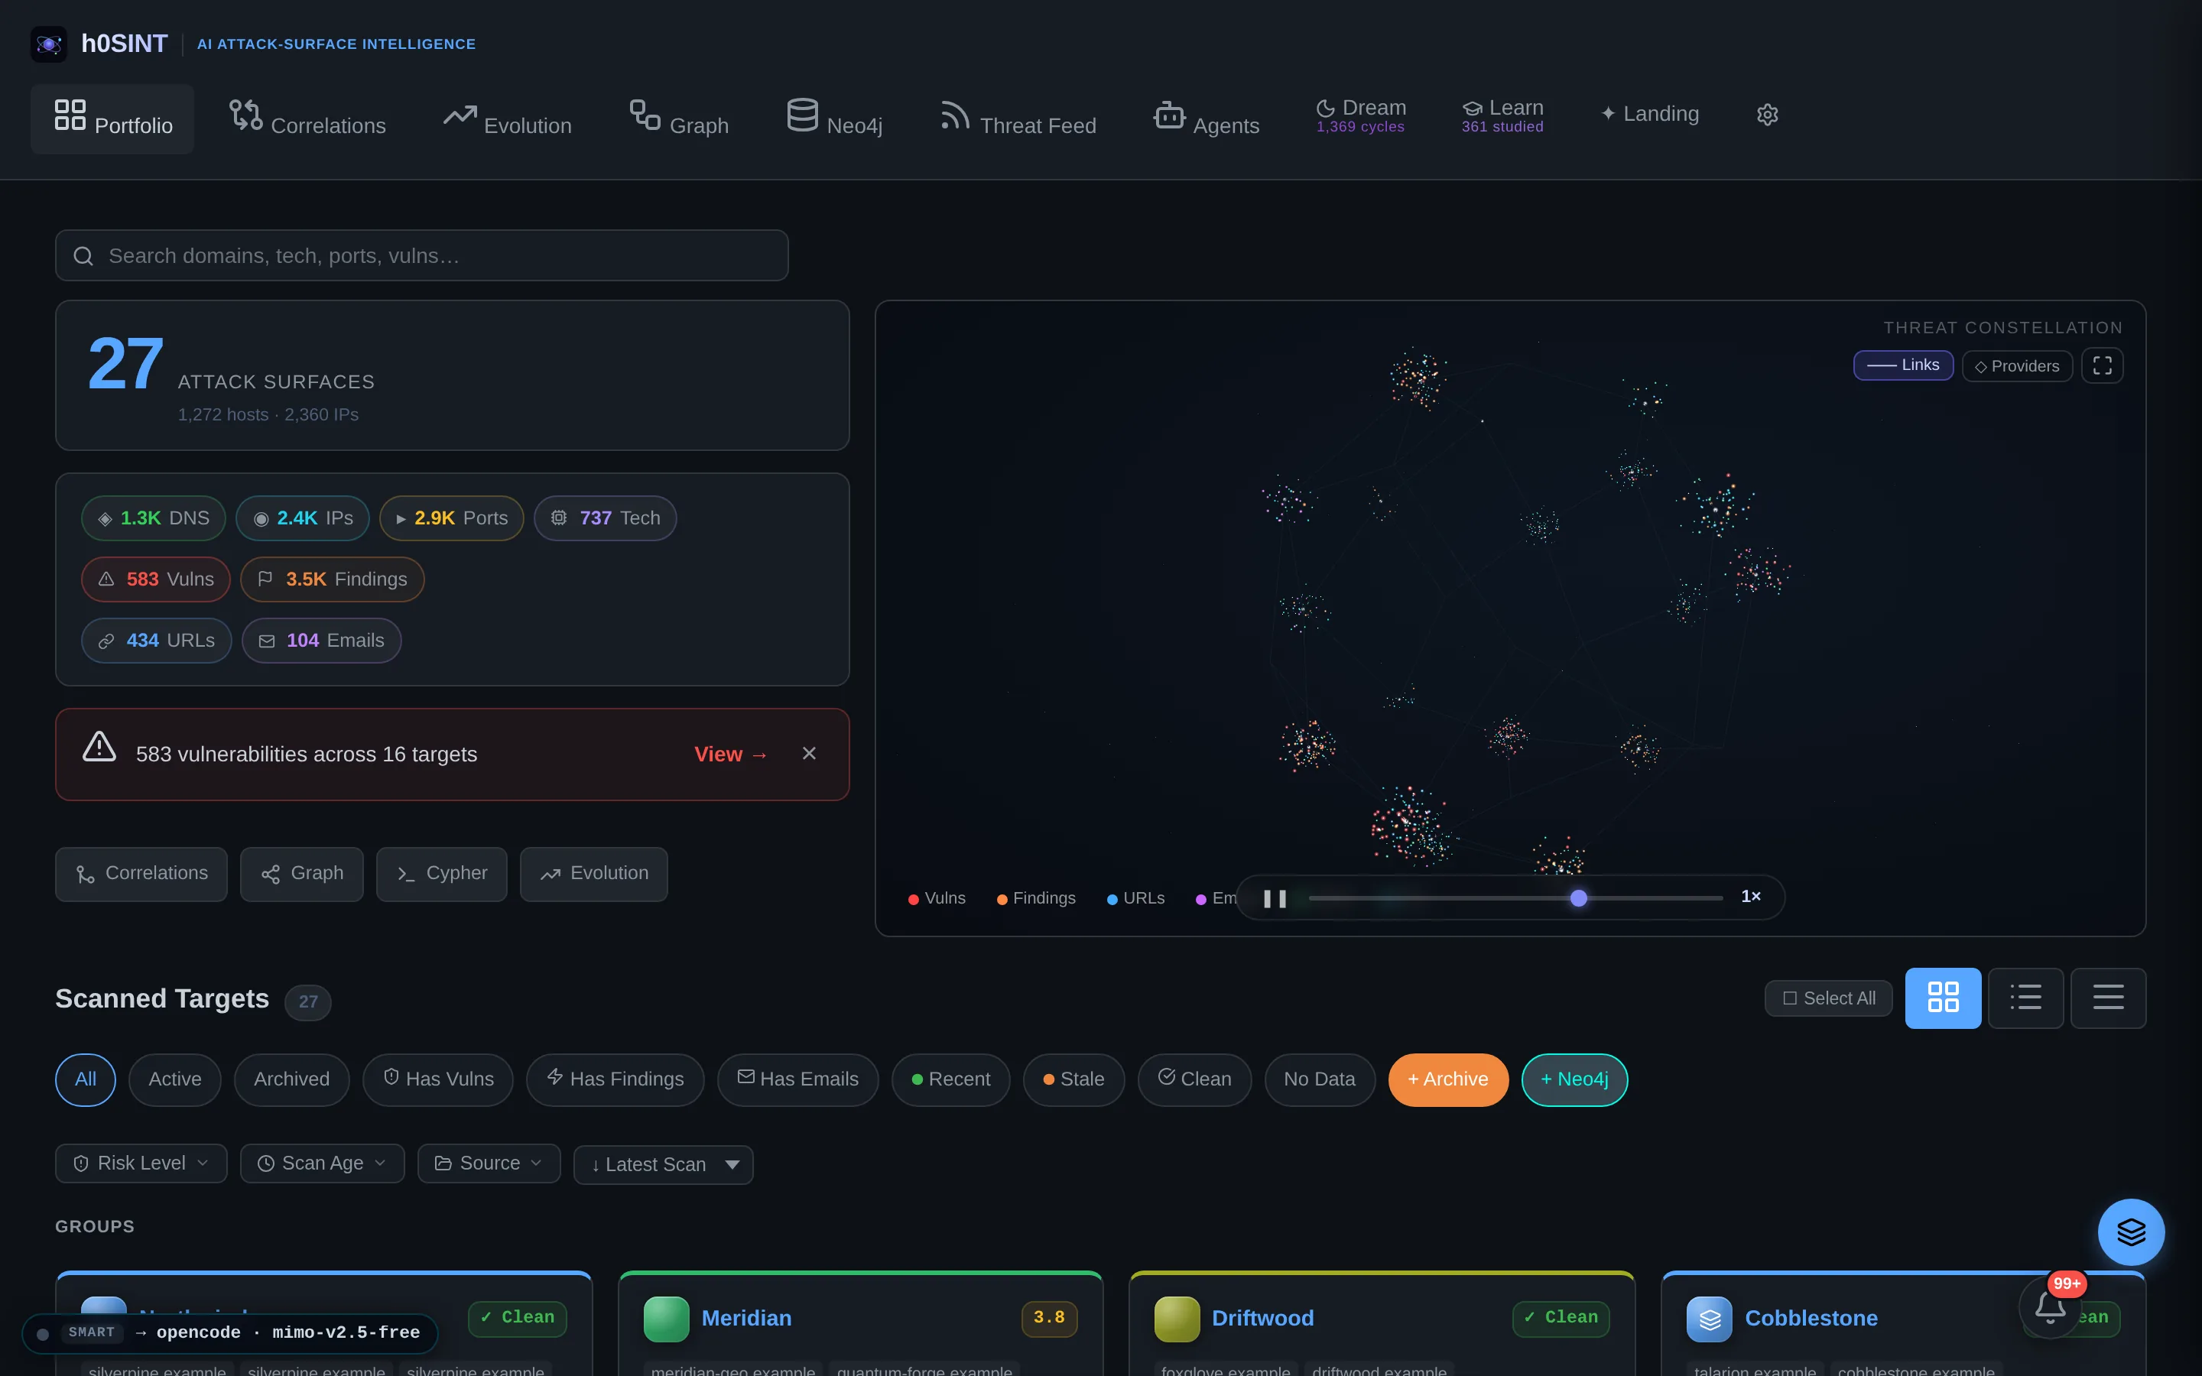This screenshot has height=1376, width=2202.
Task: Click the + Neo4j button
Action: 1574,1079
